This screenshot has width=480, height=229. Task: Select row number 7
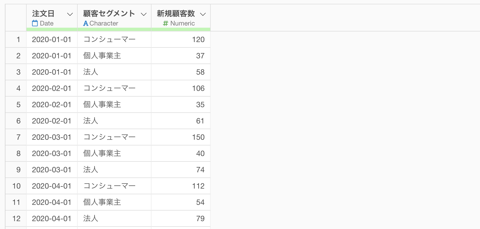pyautogui.click(x=18, y=137)
